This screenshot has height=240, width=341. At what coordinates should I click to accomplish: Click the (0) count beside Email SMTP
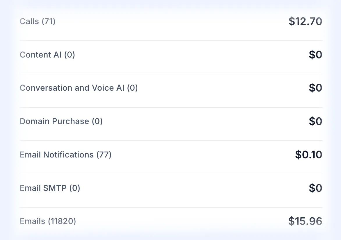coord(75,188)
